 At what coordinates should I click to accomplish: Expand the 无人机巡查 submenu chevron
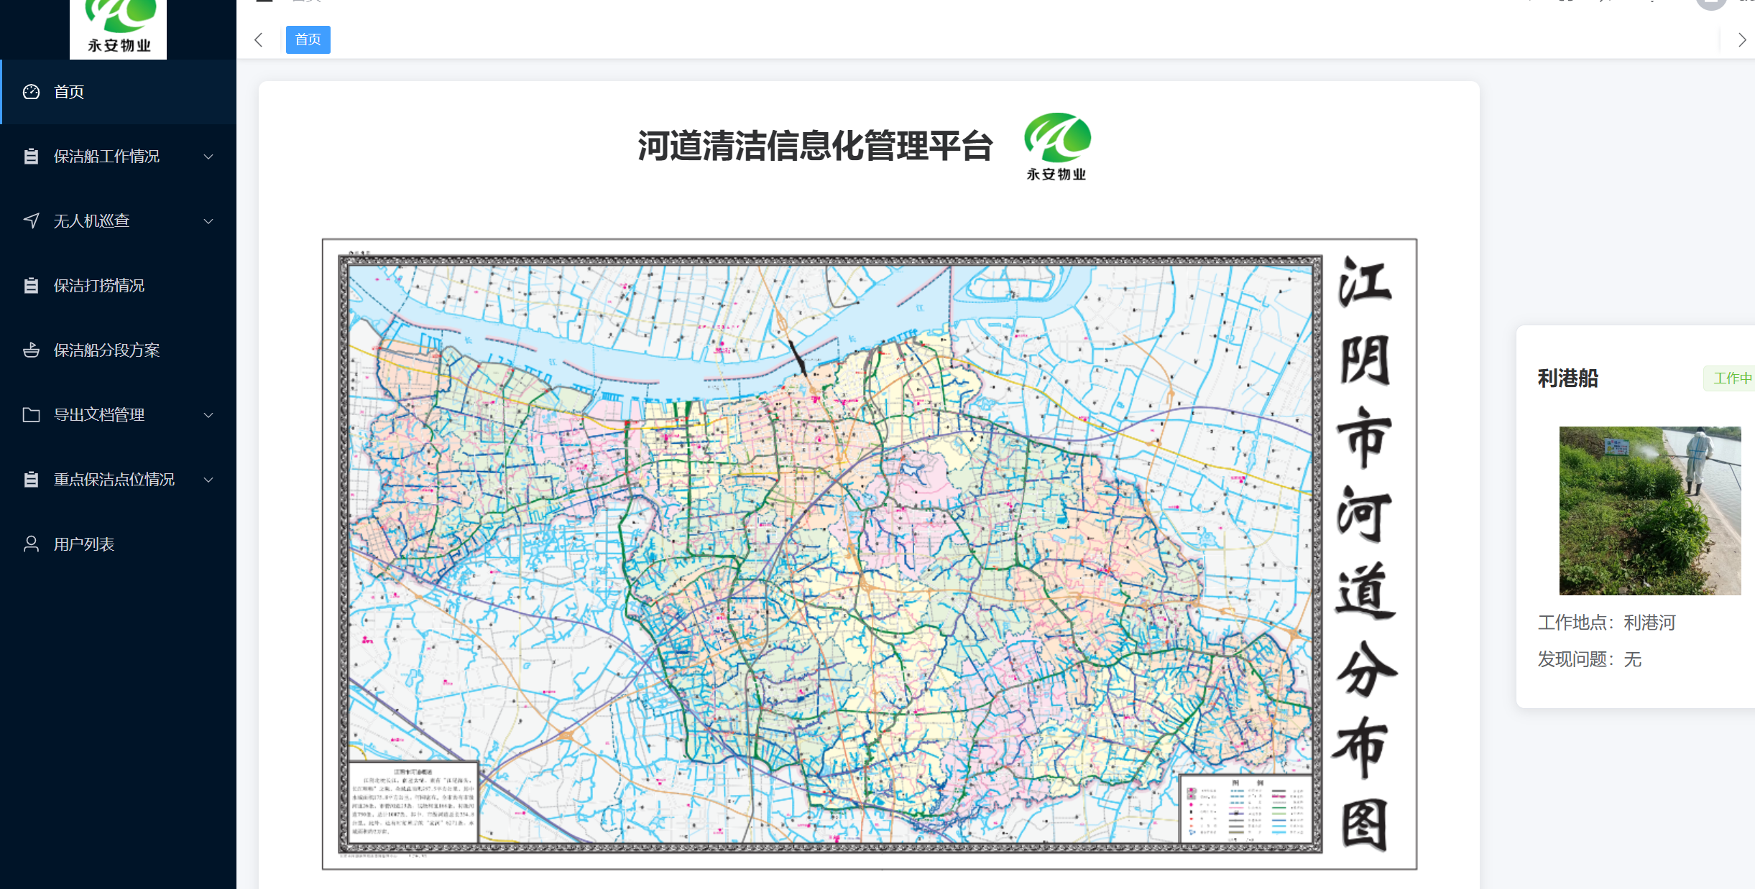pos(208,220)
